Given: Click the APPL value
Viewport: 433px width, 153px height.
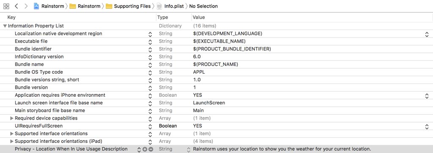Looking at the screenshot, I should click(x=199, y=72).
